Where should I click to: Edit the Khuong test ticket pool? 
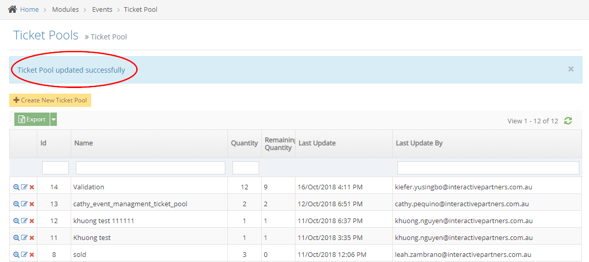24,238
